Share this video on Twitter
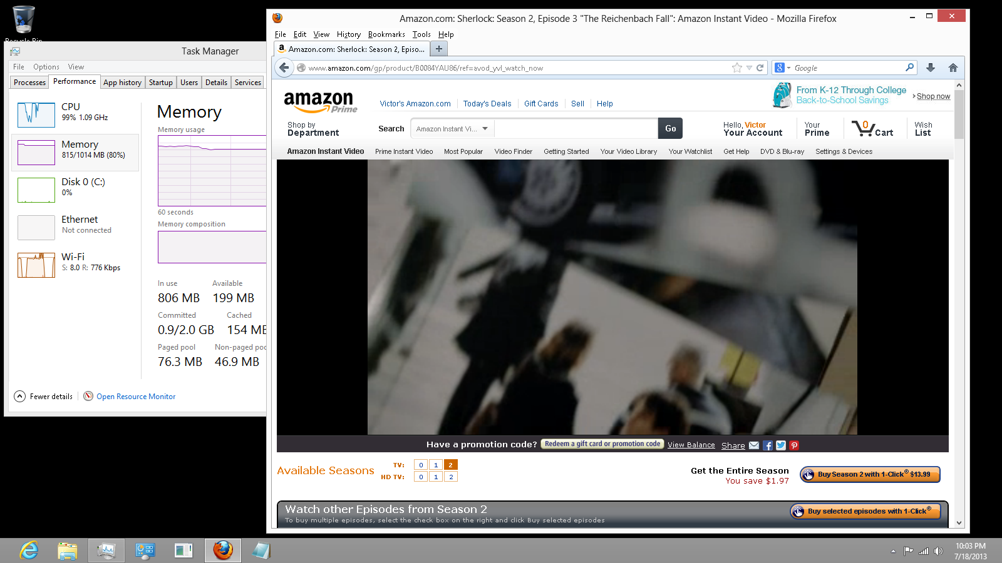 pos(781,445)
